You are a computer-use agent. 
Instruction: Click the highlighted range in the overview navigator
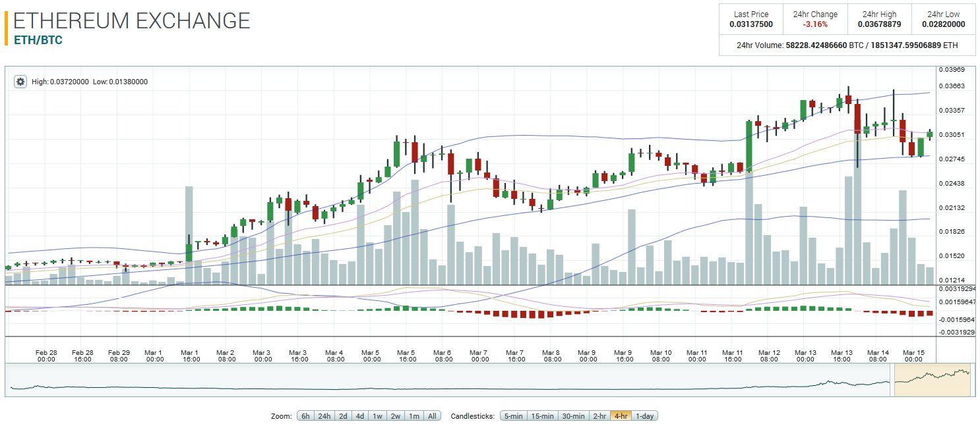[931, 380]
